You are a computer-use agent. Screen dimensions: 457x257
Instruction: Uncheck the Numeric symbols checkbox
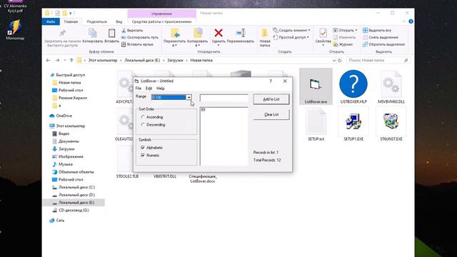[143, 156]
